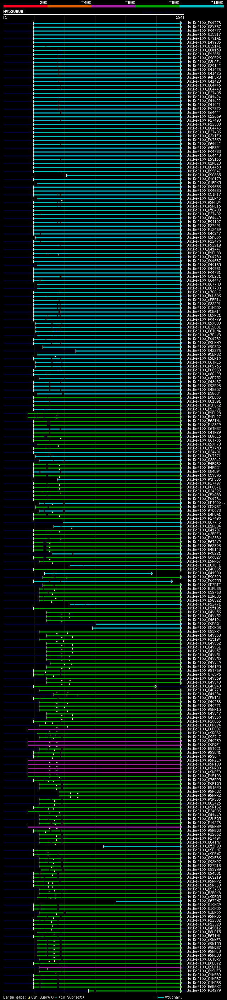
Task: Select the UniRef100_Q41426 hit label
Action: (x=204, y=70)
